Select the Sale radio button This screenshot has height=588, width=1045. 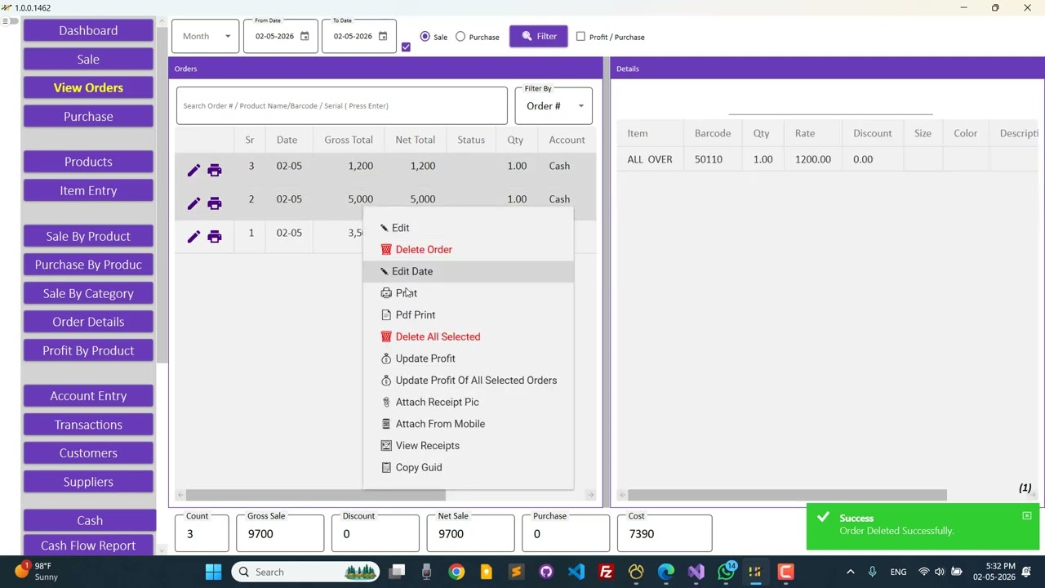tap(425, 37)
